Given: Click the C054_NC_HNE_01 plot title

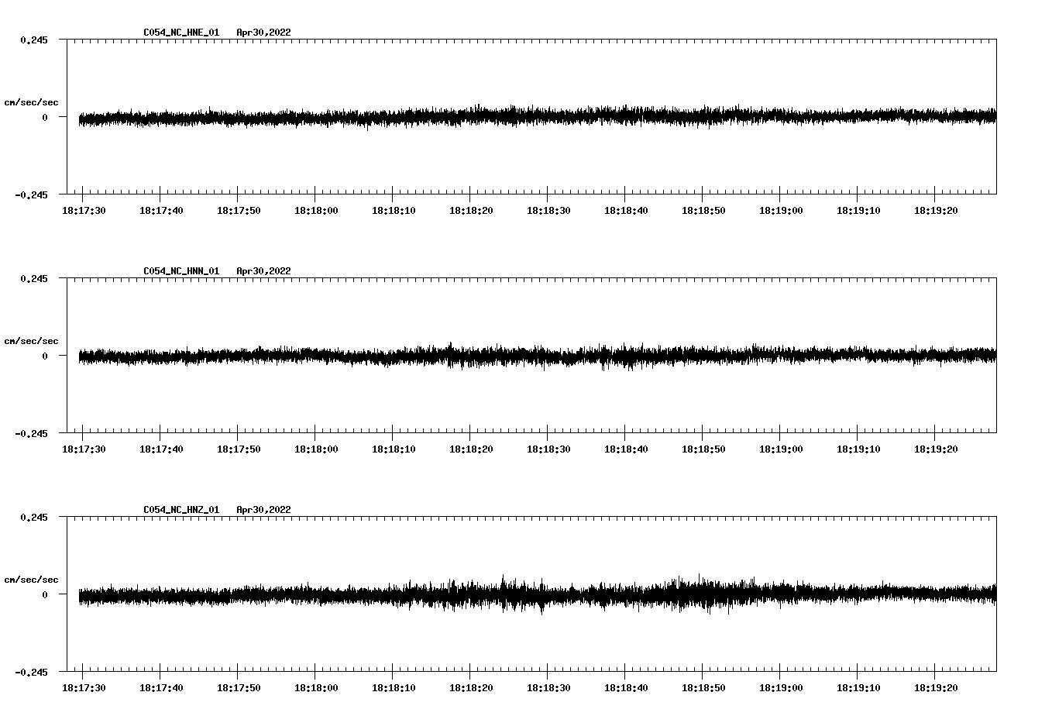Looking at the screenshot, I should click(181, 33).
